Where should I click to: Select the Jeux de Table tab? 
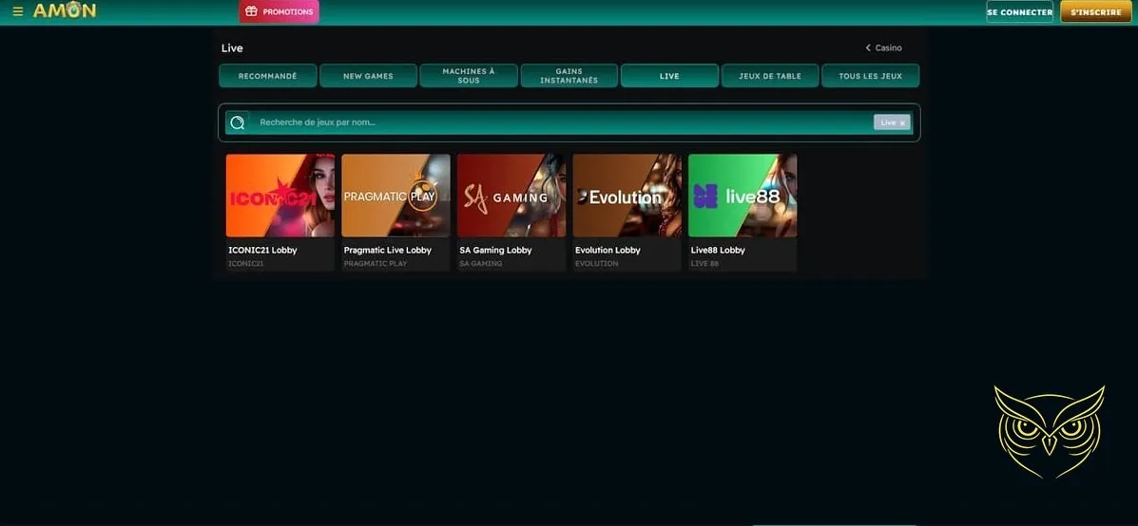[770, 76]
